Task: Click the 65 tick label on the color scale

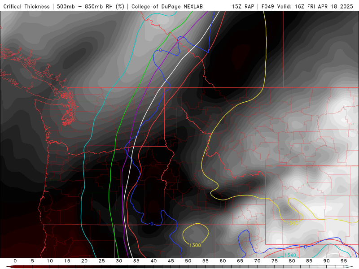Action: pos(240,261)
